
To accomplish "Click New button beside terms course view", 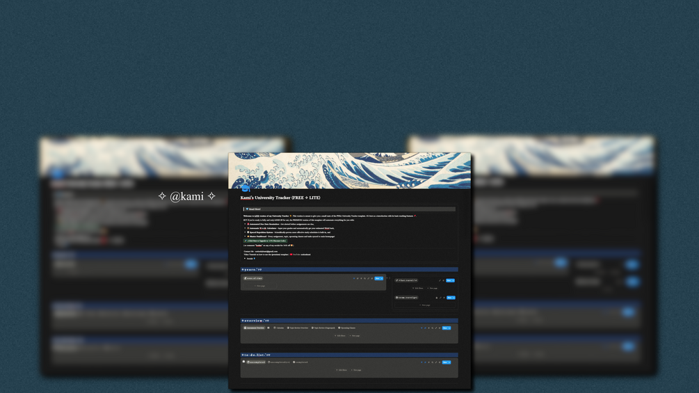I will pyautogui.click(x=451, y=297).
